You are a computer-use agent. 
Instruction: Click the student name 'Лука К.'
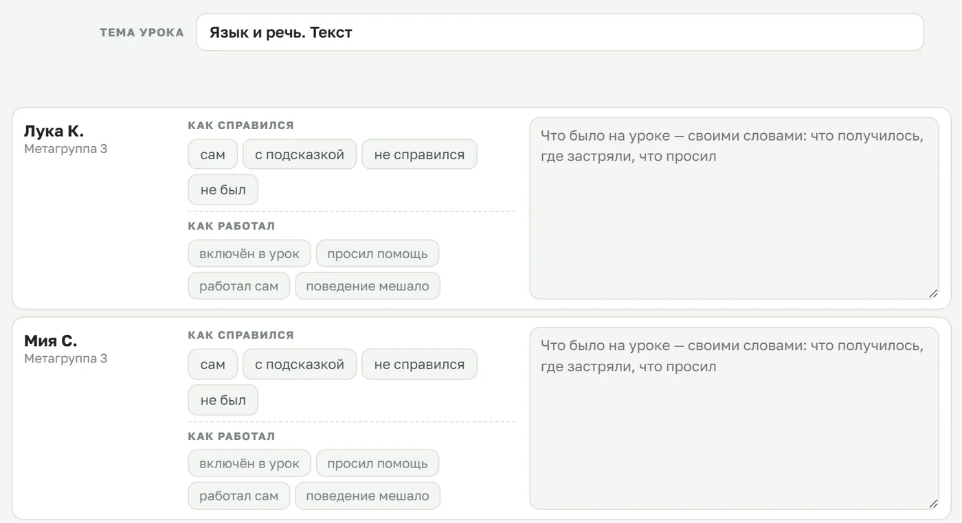[54, 131]
